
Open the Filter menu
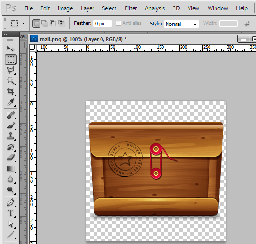pos(131,8)
